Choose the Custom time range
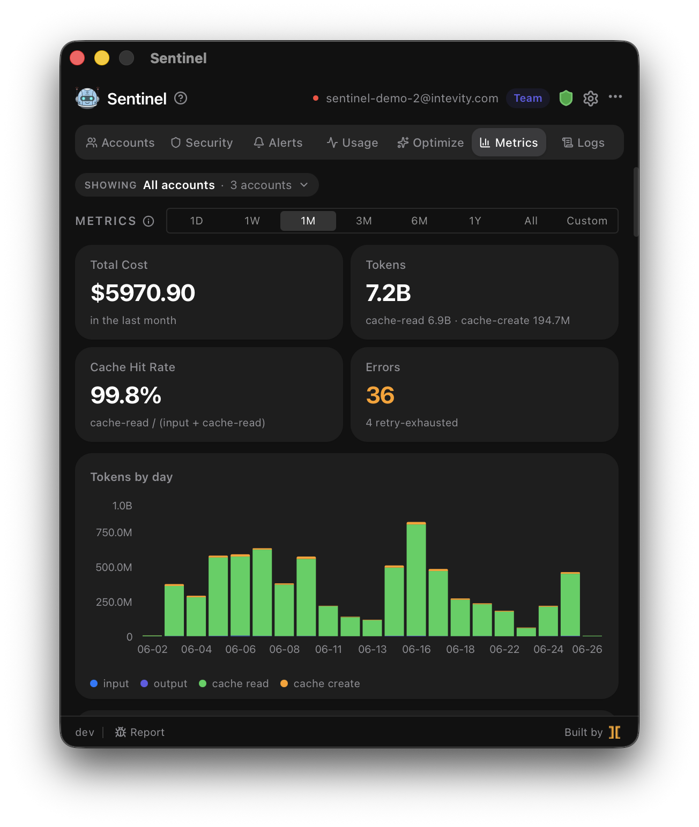 click(x=587, y=221)
